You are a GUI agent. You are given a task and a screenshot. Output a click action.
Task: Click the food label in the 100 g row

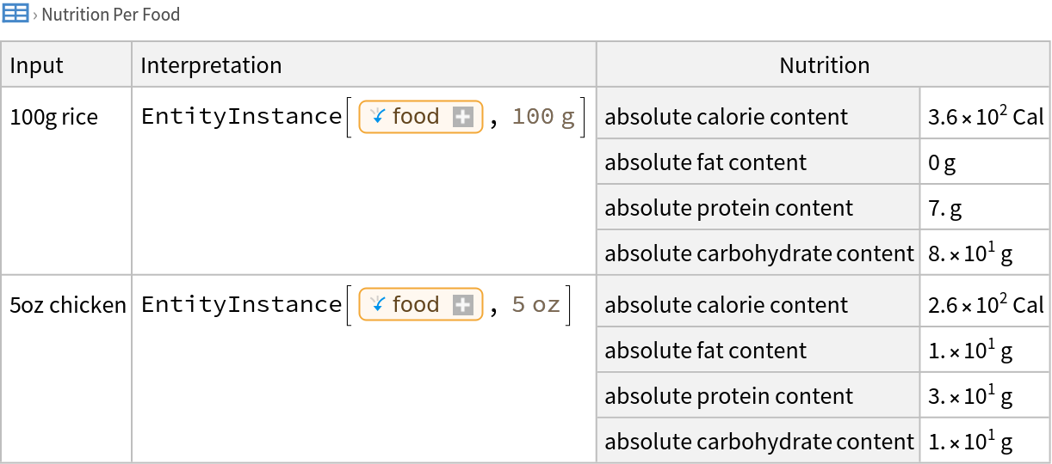tap(416, 117)
